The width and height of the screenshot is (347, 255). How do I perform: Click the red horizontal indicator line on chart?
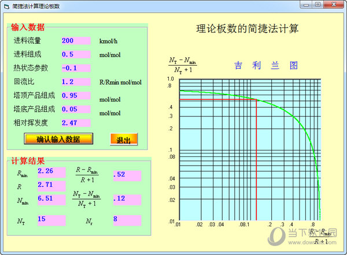tap(218, 100)
